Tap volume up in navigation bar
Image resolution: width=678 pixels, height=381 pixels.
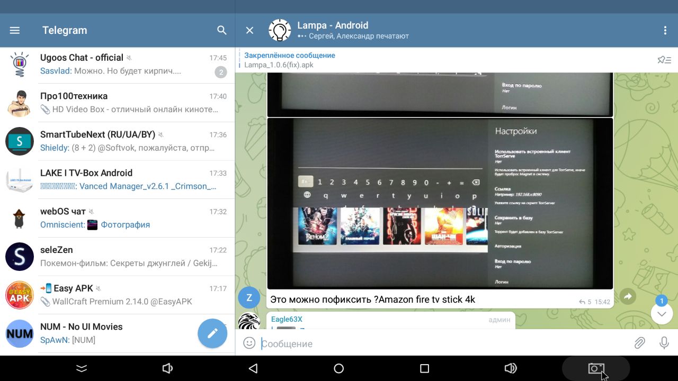[511, 368]
